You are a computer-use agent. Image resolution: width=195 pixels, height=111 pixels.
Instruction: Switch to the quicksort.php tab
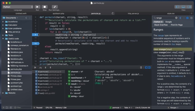coord(58,14)
